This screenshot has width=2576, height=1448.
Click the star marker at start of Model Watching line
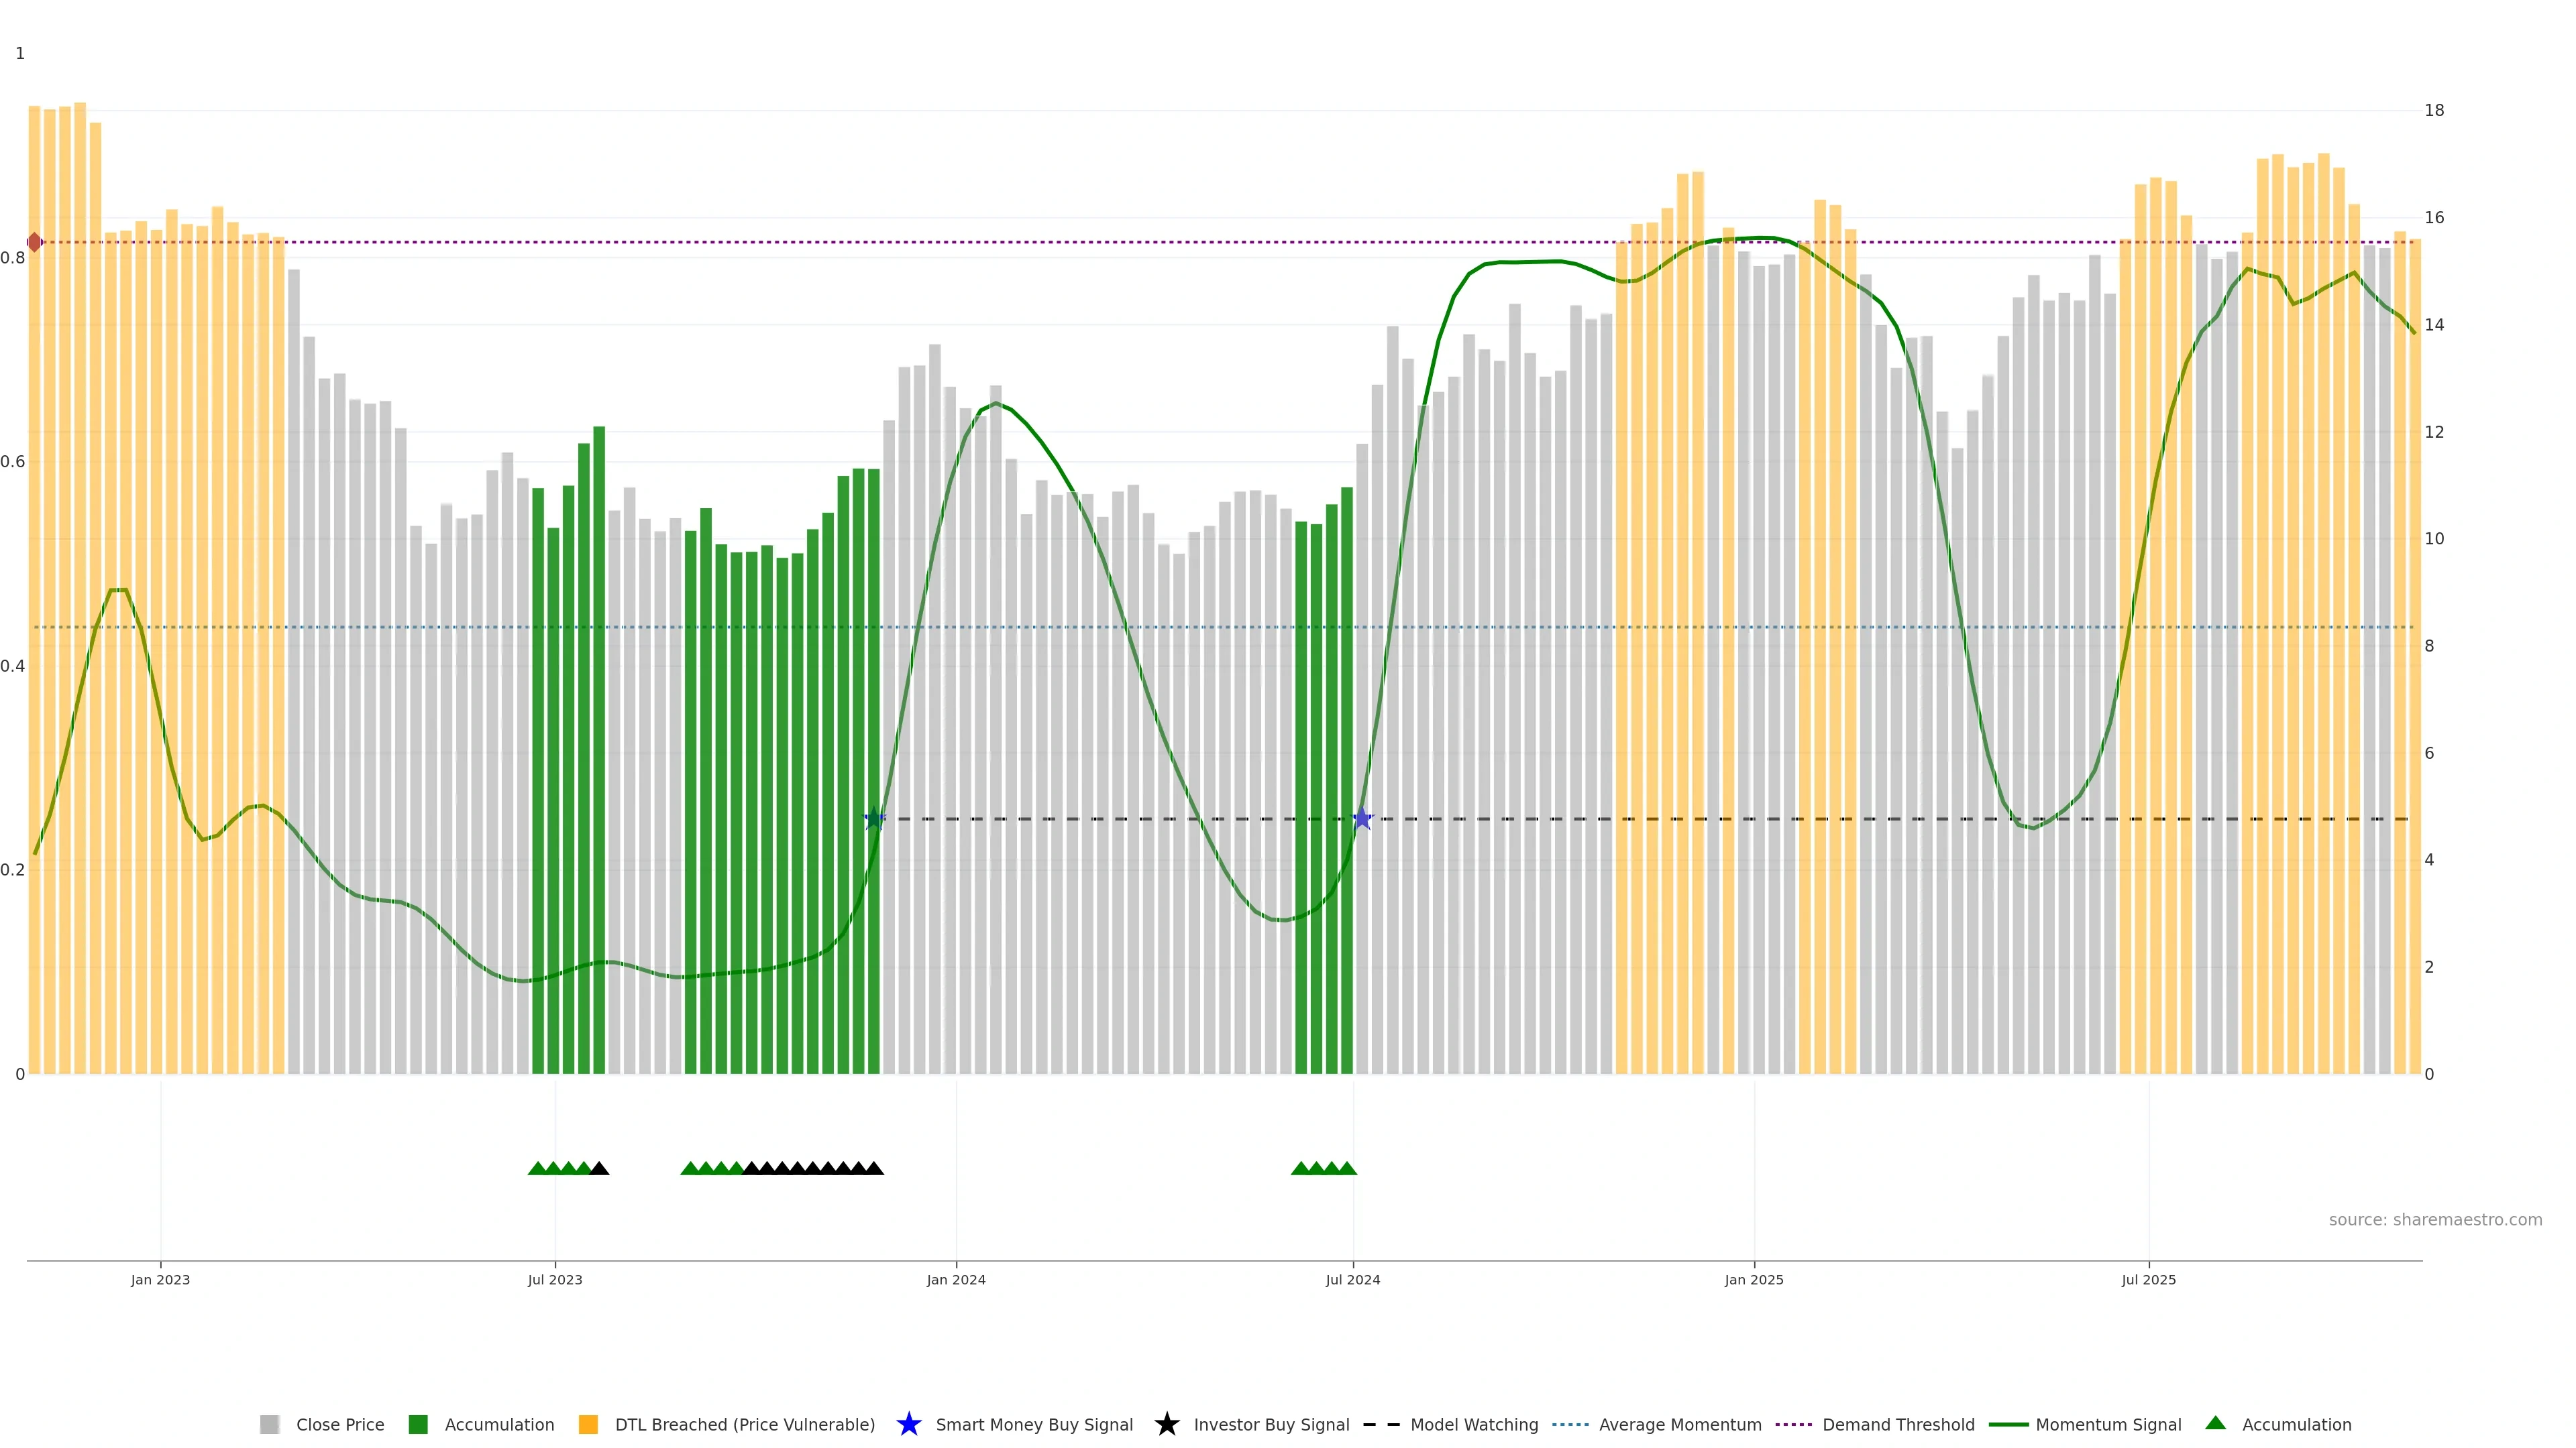[874, 819]
